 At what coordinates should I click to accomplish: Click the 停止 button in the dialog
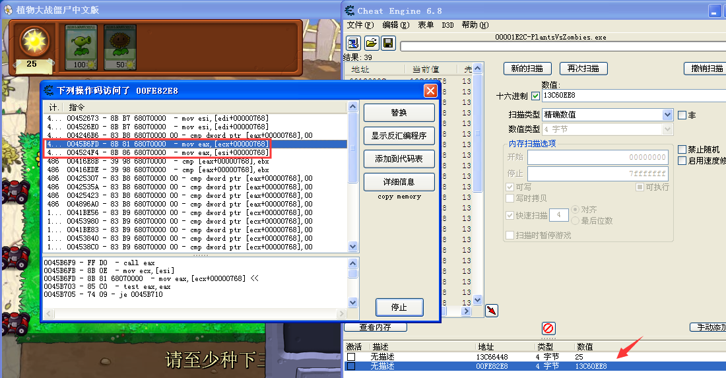pos(399,307)
